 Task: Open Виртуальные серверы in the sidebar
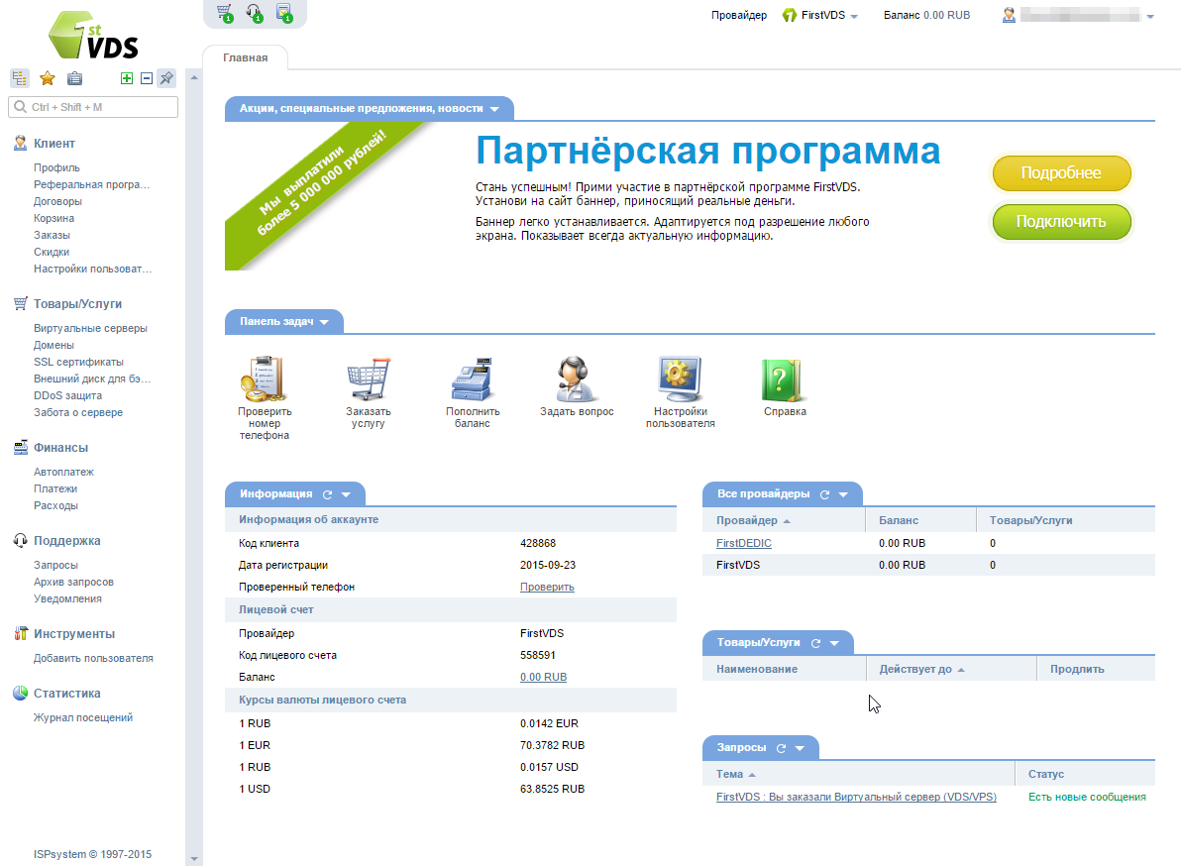[89, 327]
